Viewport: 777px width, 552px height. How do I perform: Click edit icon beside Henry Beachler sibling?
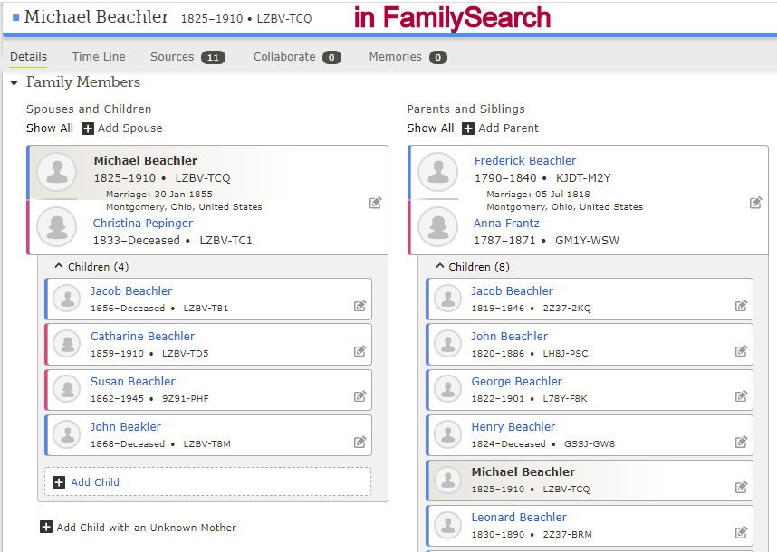pos(741,442)
